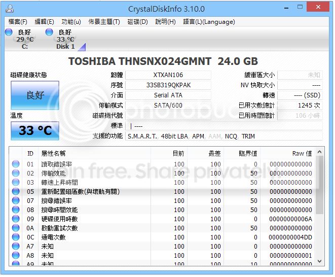Click the scrollbar down arrow in attribute list
The height and width of the screenshot is (277, 335).
pyautogui.click(x=319, y=261)
